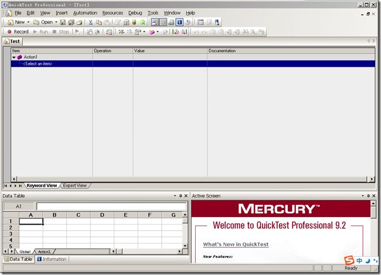Click the Start Transaction toolbar icon
Viewport: 381px width, 275px height.
click(175, 32)
